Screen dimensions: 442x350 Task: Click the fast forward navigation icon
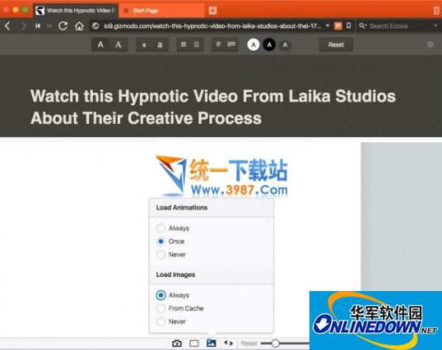(49, 27)
